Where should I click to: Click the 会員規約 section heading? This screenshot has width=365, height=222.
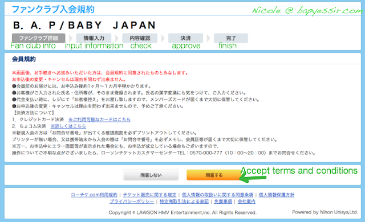click(24, 59)
